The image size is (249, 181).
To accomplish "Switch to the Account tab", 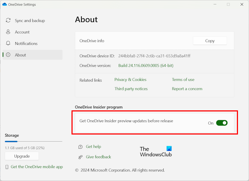I will (22, 32).
